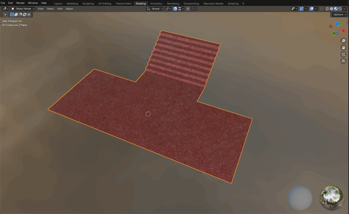Open the Object Mode dropdown
Image resolution: width=349 pixels, height=214 pixels.
point(23,9)
